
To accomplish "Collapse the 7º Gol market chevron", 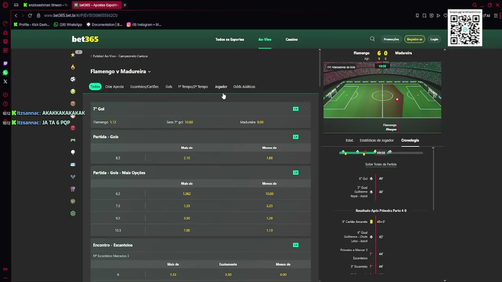I will click(x=306, y=109).
